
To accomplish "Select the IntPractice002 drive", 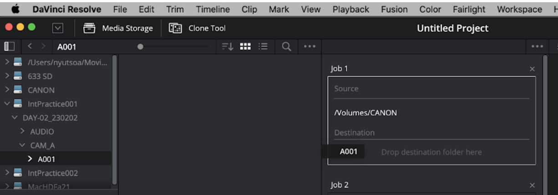I will 52,173.
